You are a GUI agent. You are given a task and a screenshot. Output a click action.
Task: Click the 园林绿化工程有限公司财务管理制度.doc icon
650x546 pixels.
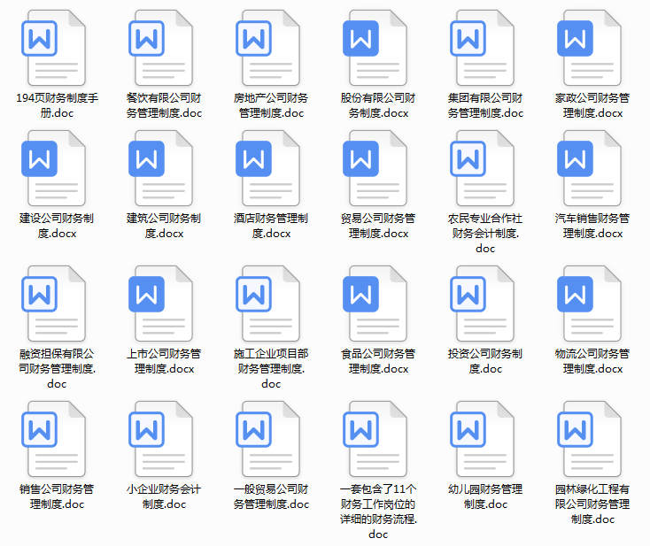point(589,439)
